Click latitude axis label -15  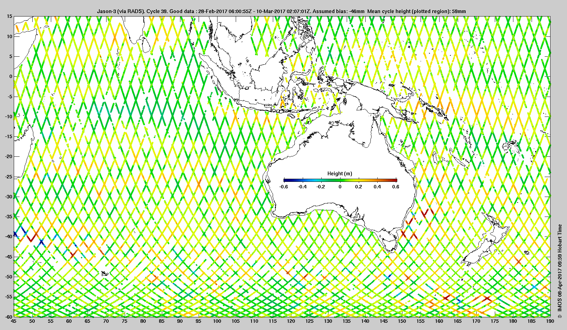coord(9,136)
